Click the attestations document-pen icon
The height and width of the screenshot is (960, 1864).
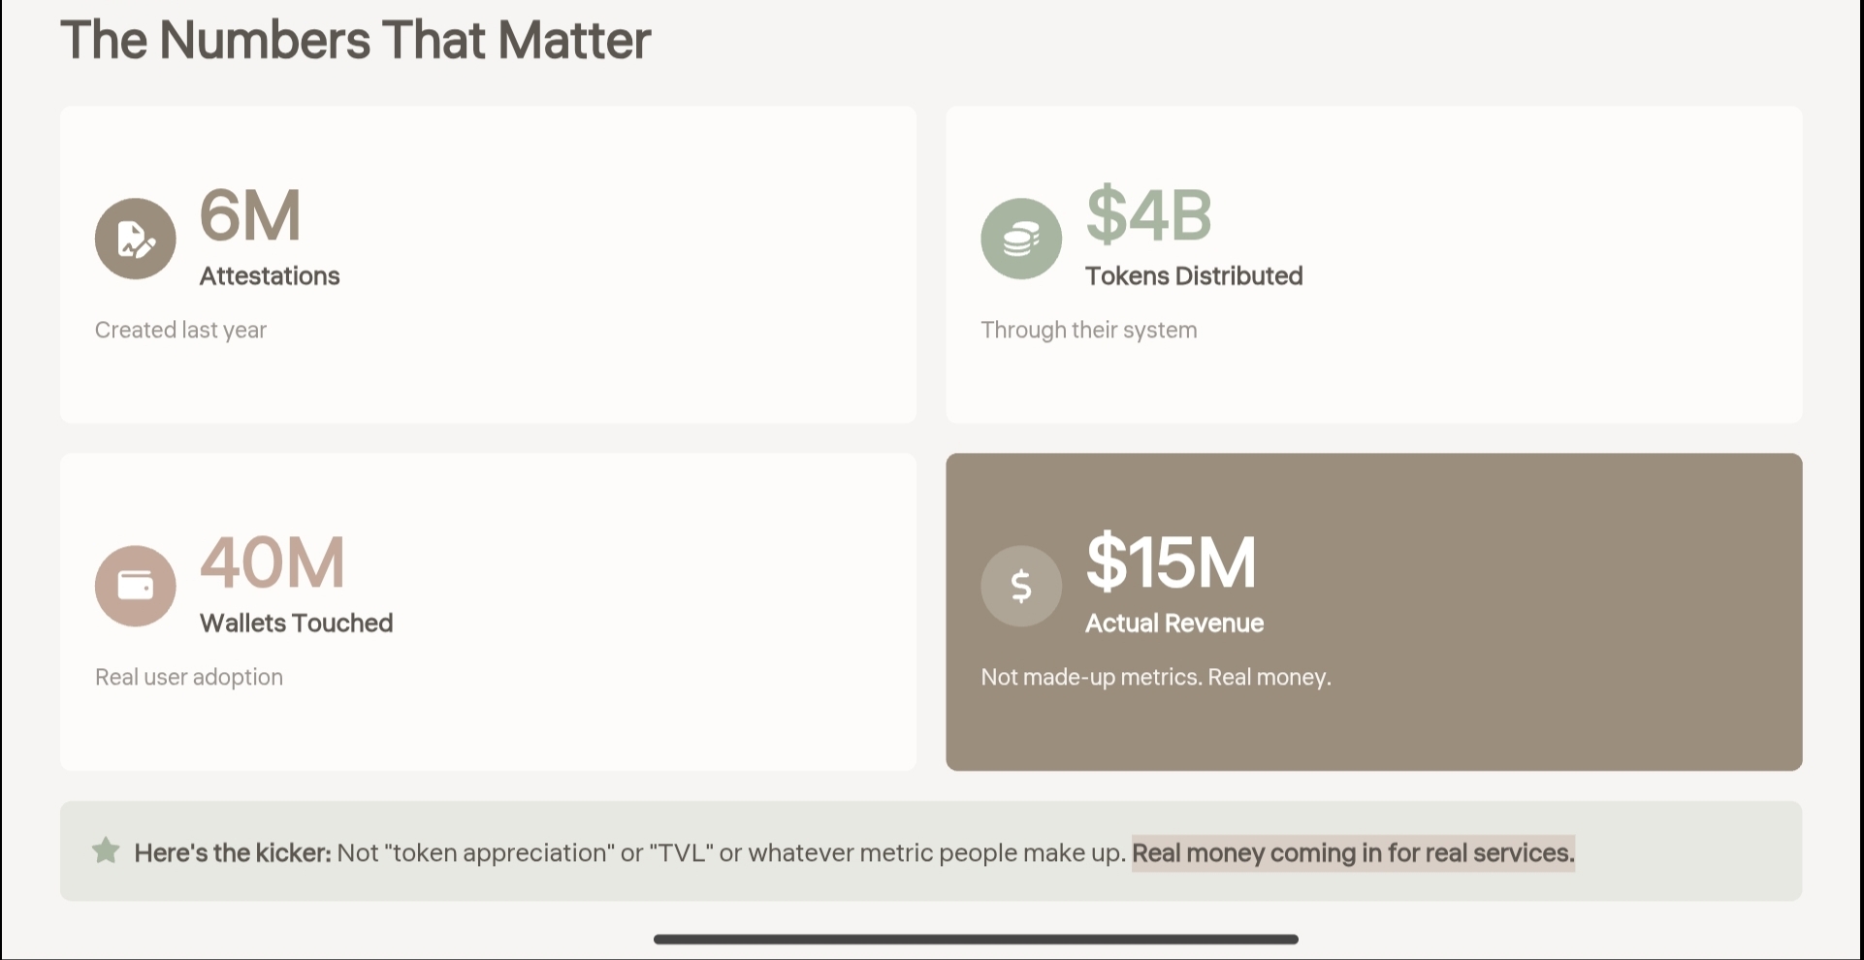[136, 239]
